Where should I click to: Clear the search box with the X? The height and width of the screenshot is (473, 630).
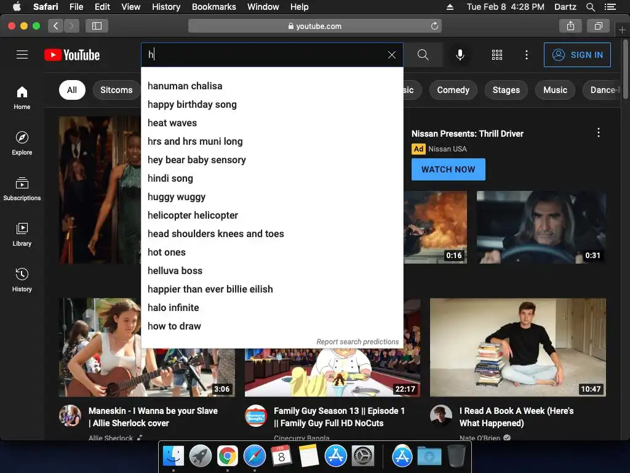pos(392,55)
